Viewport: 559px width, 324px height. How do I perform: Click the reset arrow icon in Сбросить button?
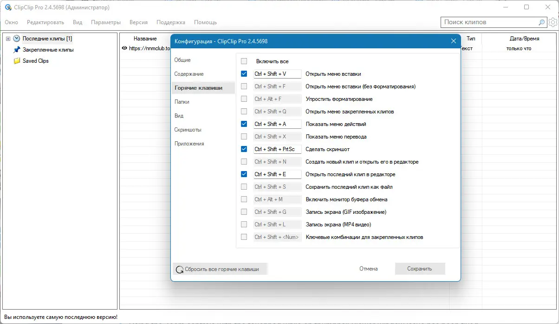pyautogui.click(x=180, y=269)
